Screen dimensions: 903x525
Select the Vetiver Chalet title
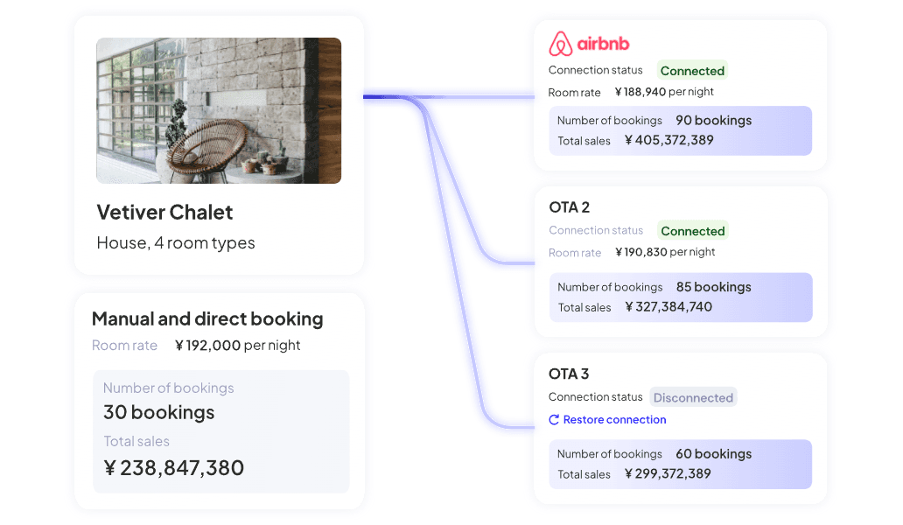click(x=164, y=213)
